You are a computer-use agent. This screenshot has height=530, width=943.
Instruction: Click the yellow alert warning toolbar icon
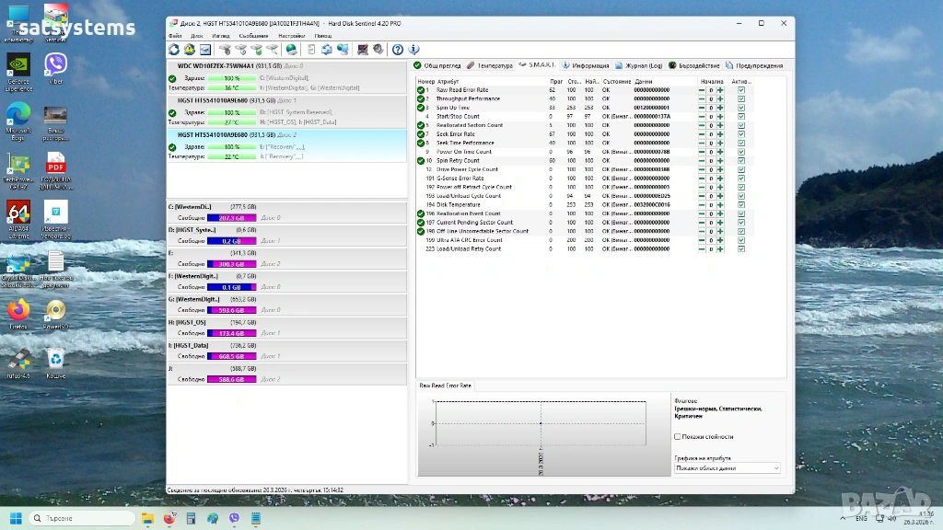tap(189, 50)
